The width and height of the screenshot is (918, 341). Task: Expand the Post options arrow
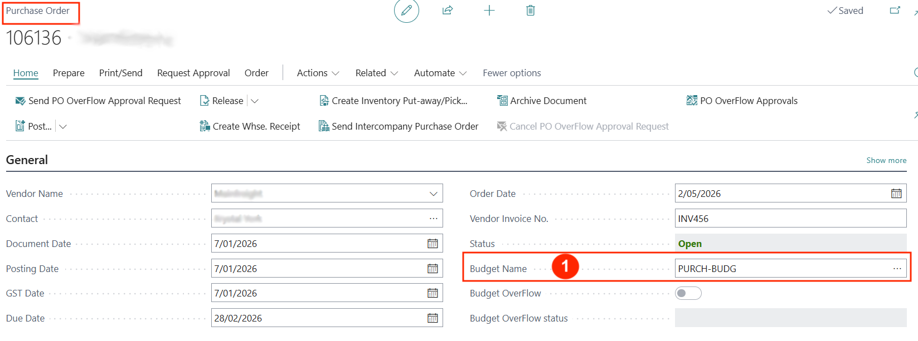click(63, 126)
